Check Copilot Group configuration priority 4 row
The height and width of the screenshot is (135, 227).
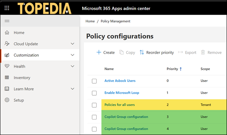(94, 129)
